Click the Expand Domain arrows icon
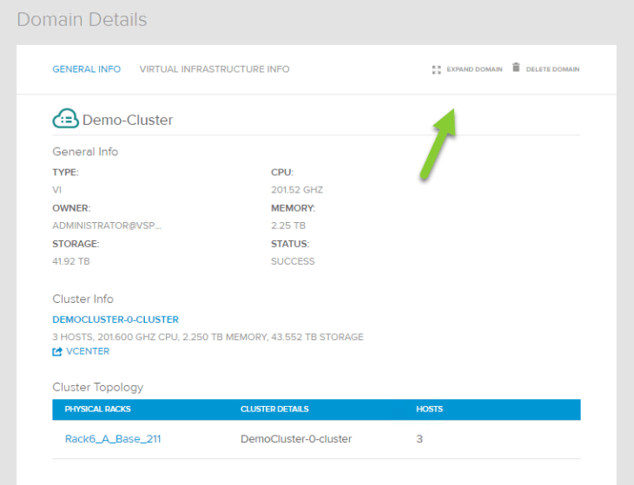This screenshot has width=634, height=485. tap(437, 69)
